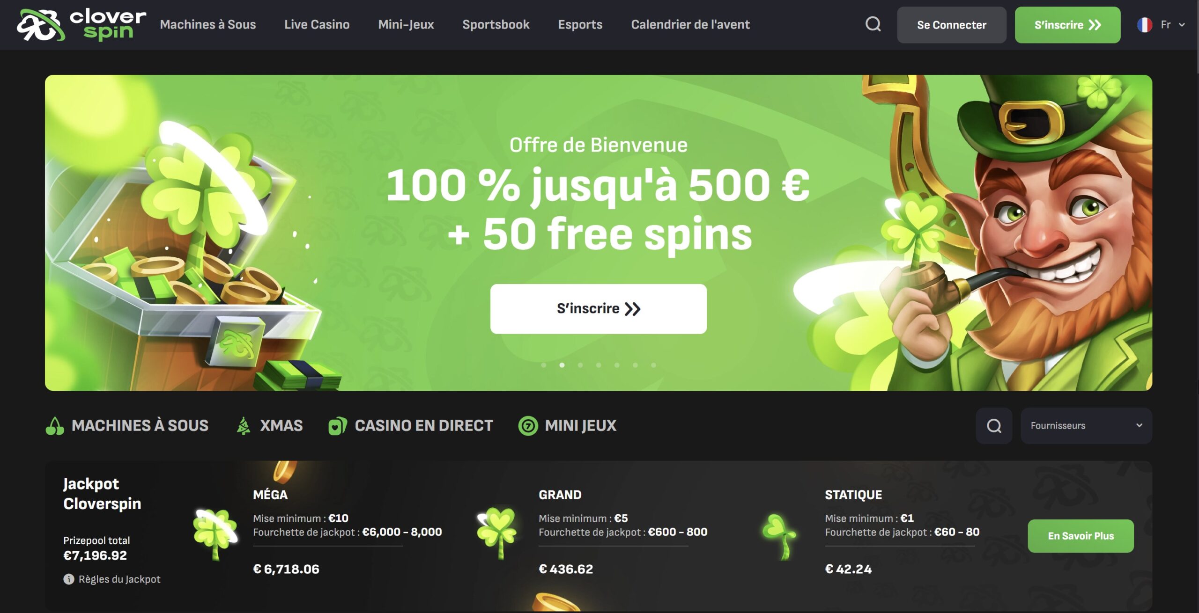The height and width of the screenshot is (613, 1199).
Task: Go to Sportsbook in the navigation
Action: (x=496, y=24)
